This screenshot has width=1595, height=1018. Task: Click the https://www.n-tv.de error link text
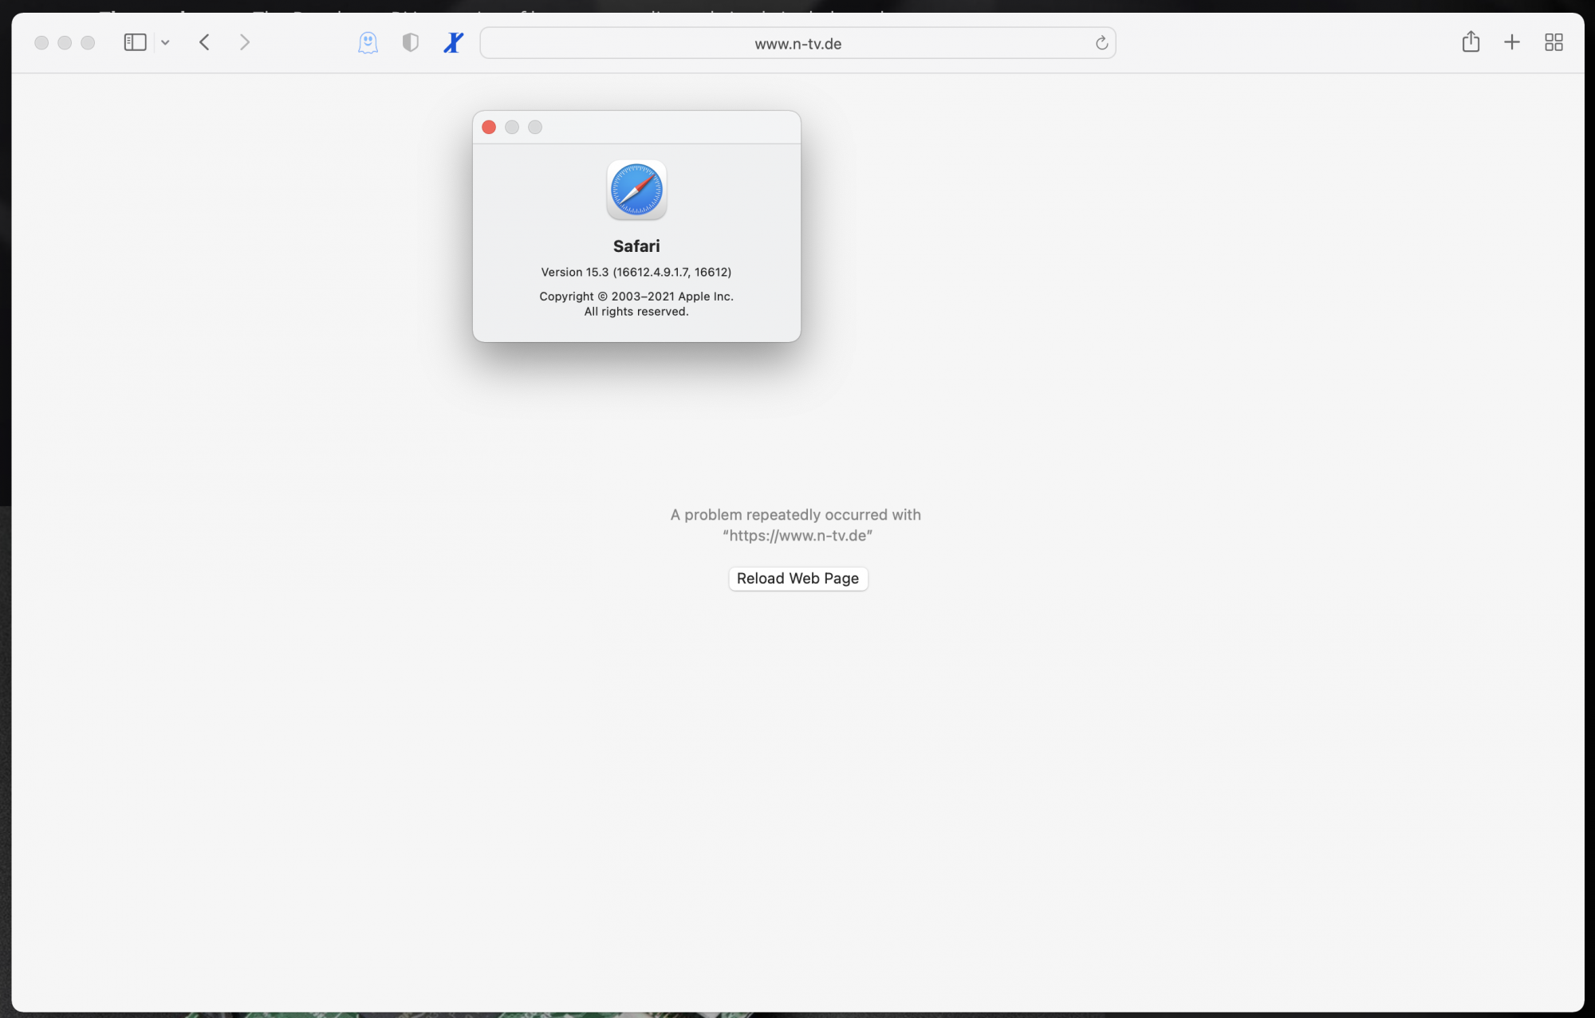pos(798,535)
